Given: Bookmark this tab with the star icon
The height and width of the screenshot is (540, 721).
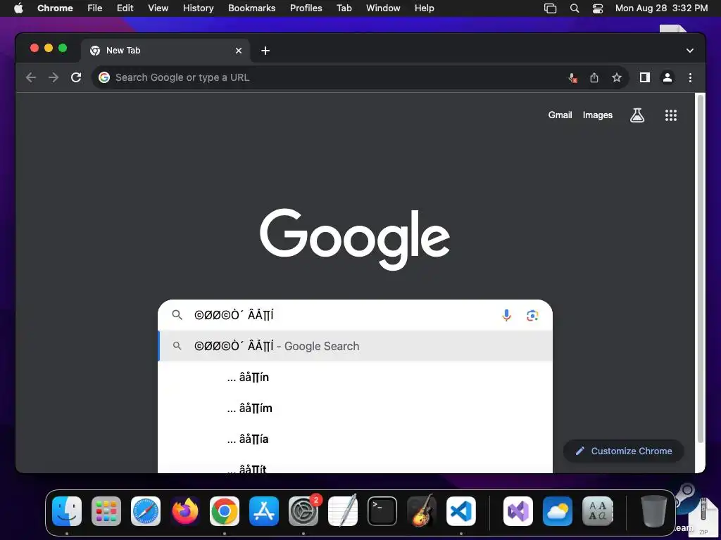Looking at the screenshot, I should pyautogui.click(x=617, y=77).
